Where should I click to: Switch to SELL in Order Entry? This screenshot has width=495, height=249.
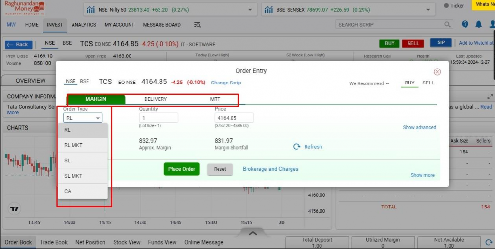coord(428,83)
